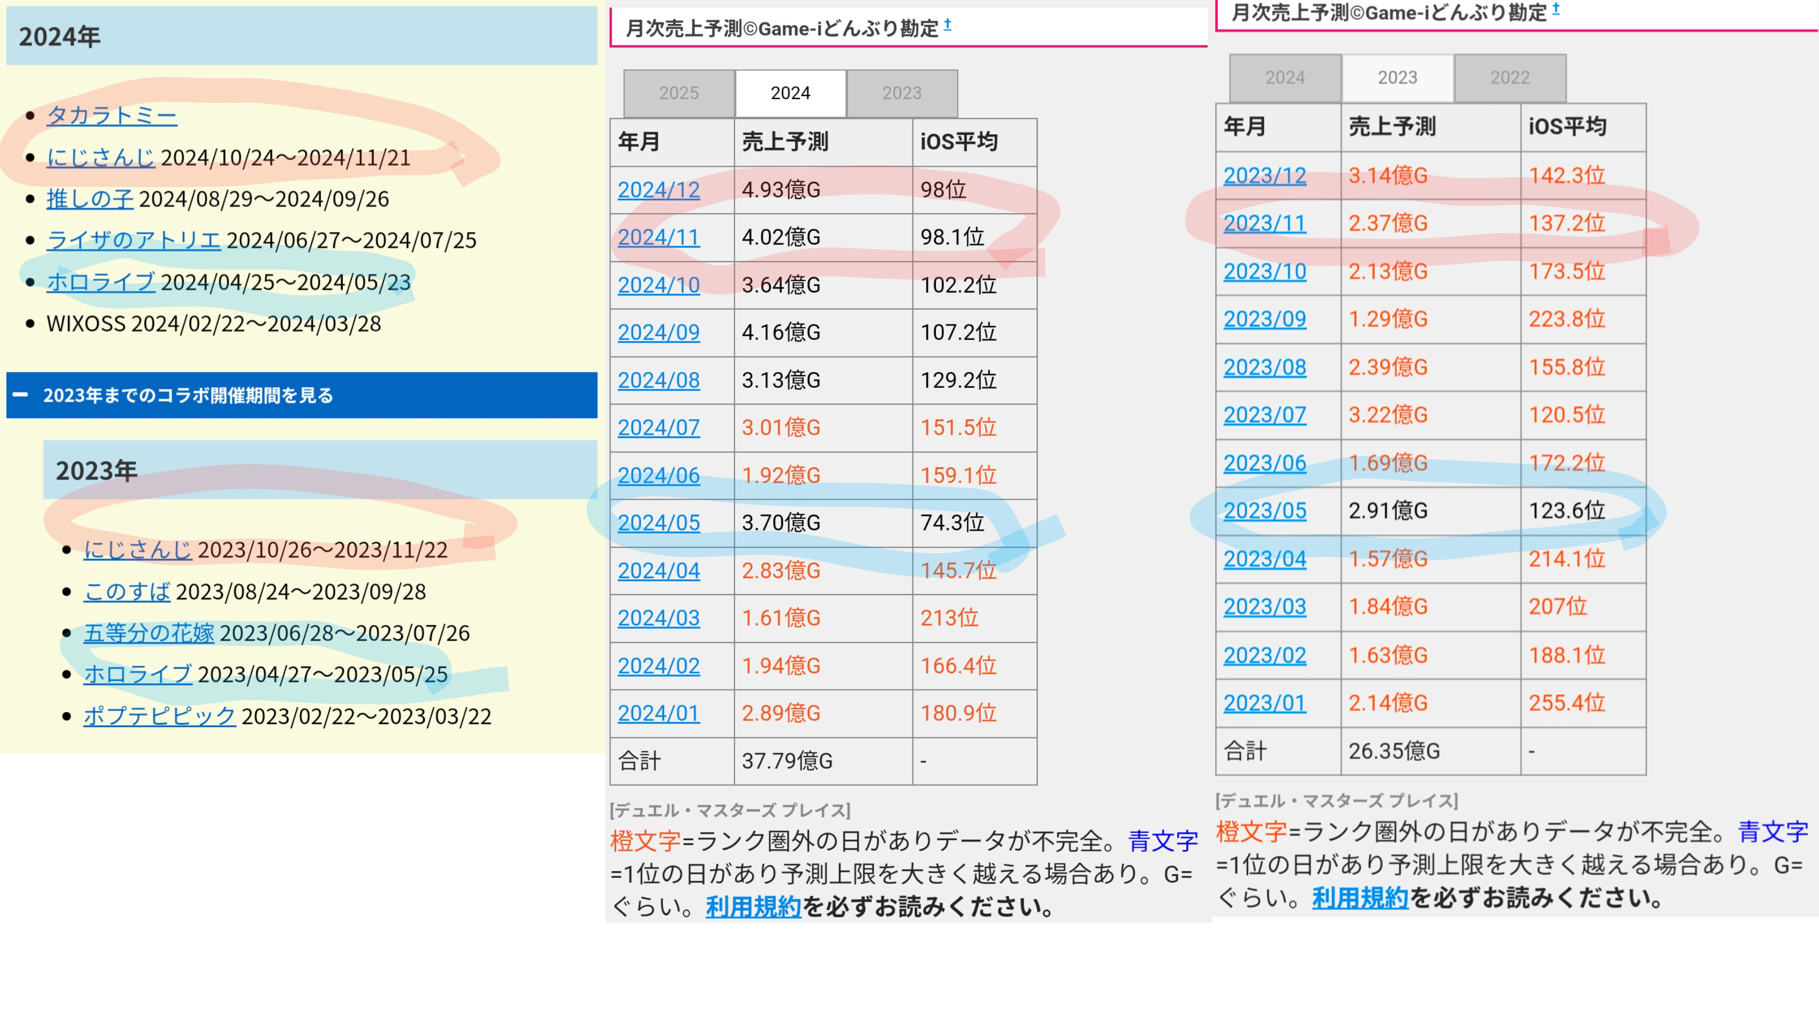Click the 98.1位 iOS average cell
The height and width of the screenshot is (1023, 1819).
tap(974, 237)
